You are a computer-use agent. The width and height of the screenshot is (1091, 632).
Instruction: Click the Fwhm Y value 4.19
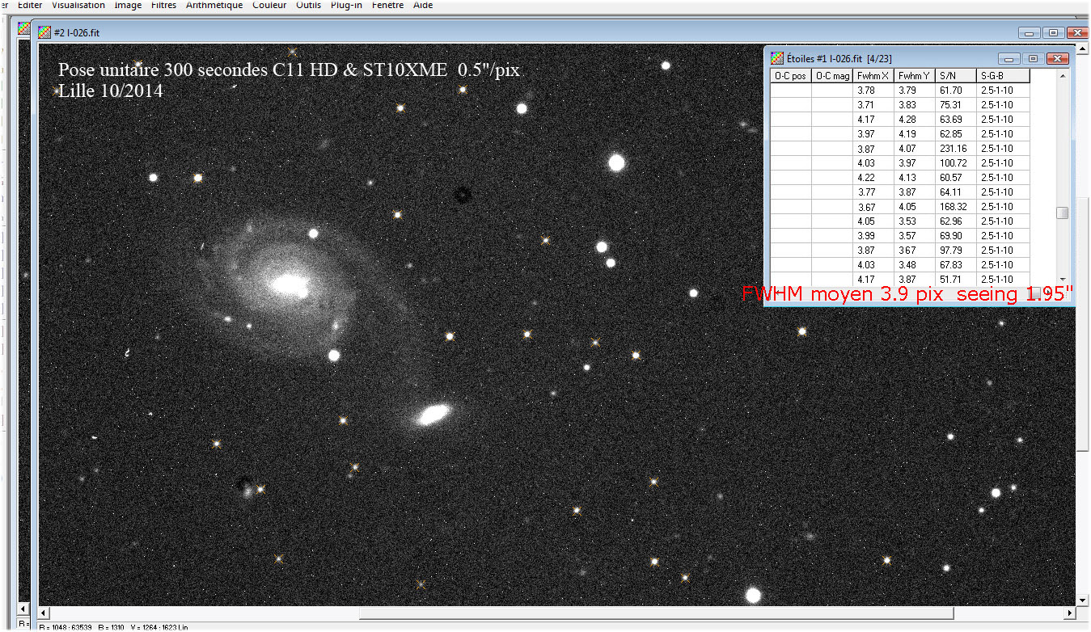(916, 134)
